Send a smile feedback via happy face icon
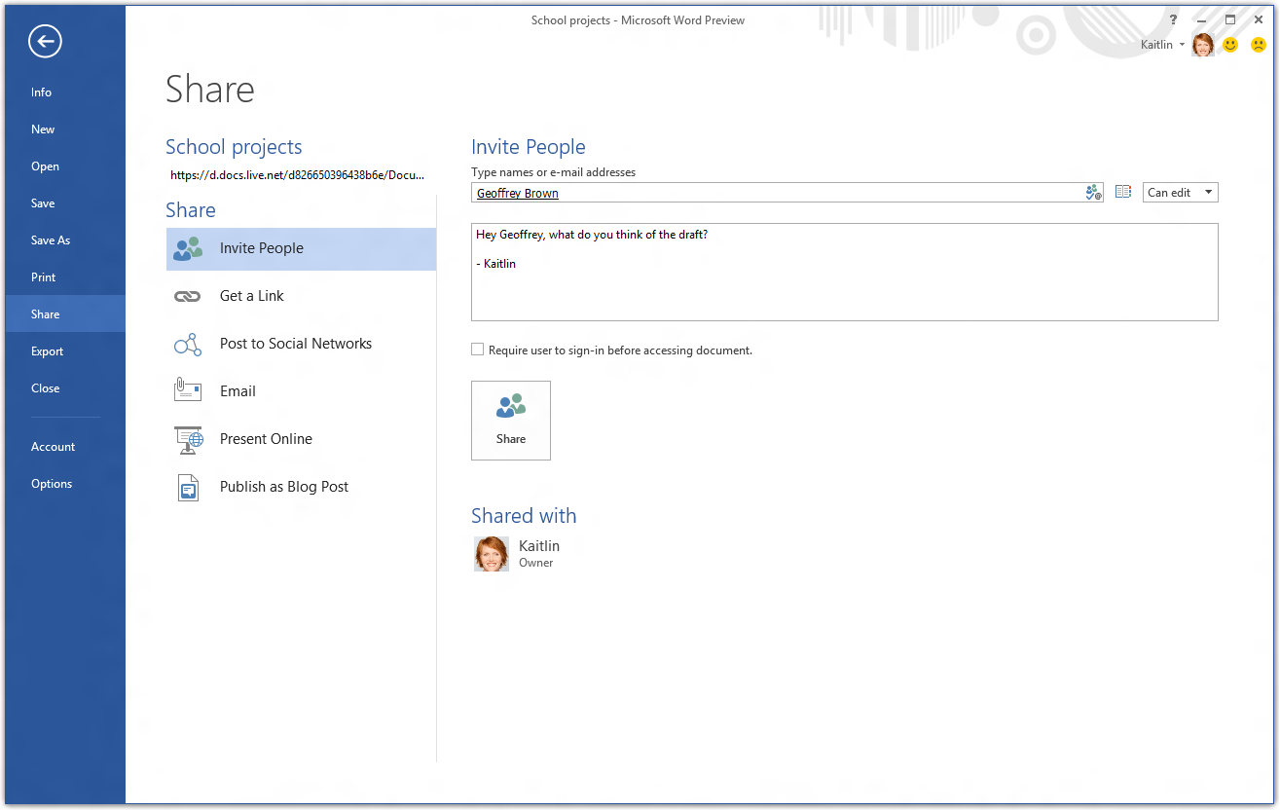Viewport: 1280px width, 811px height. click(1230, 45)
